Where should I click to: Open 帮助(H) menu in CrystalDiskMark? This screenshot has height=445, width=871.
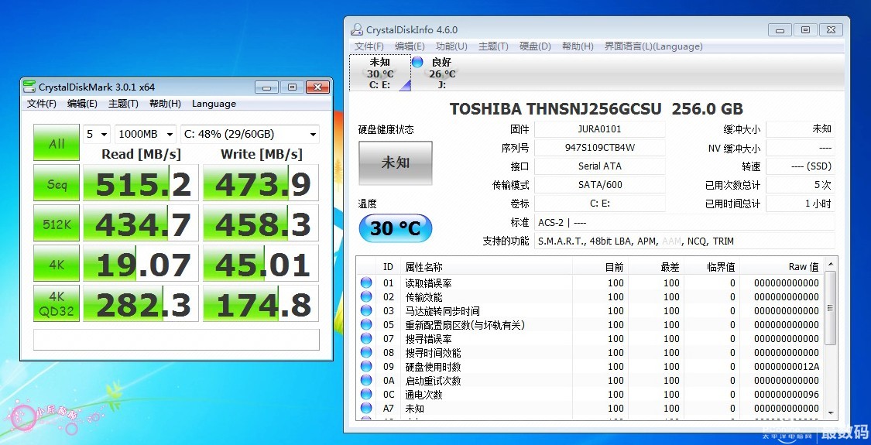pyautogui.click(x=165, y=104)
